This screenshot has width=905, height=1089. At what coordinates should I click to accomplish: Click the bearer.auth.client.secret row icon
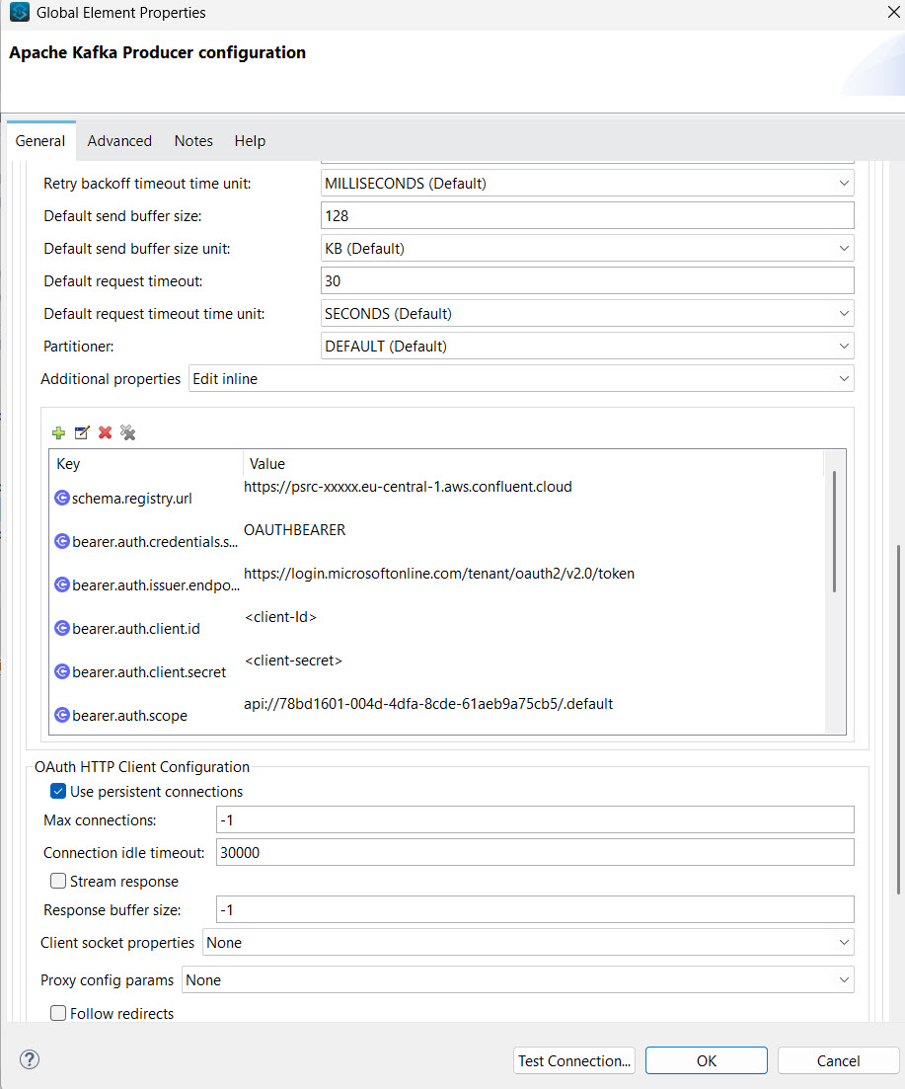pos(62,671)
